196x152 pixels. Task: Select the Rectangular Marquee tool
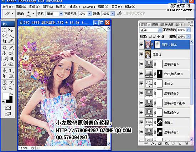pos(5,30)
